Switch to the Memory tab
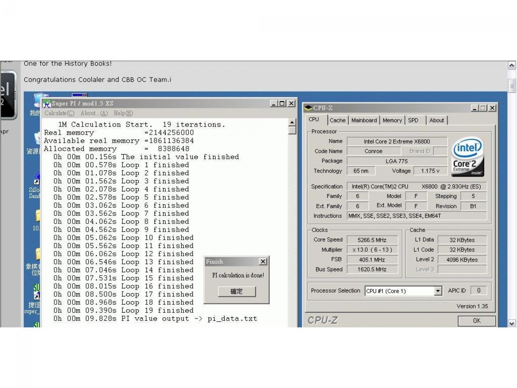Screen dimensions: 517x388 pos(392,120)
